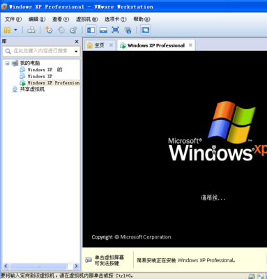Select the running Windows XP Professional tree item
This screenshot has height=279, width=267.
(54, 82)
